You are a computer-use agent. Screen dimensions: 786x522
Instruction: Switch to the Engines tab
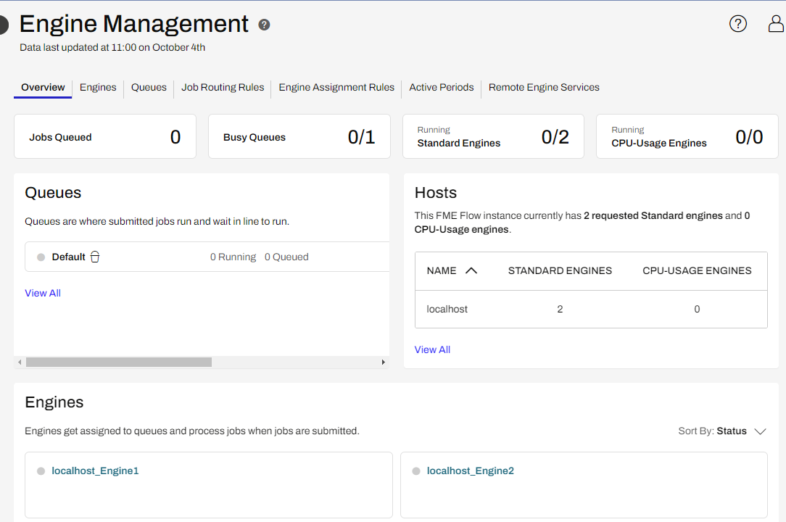(98, 87)
